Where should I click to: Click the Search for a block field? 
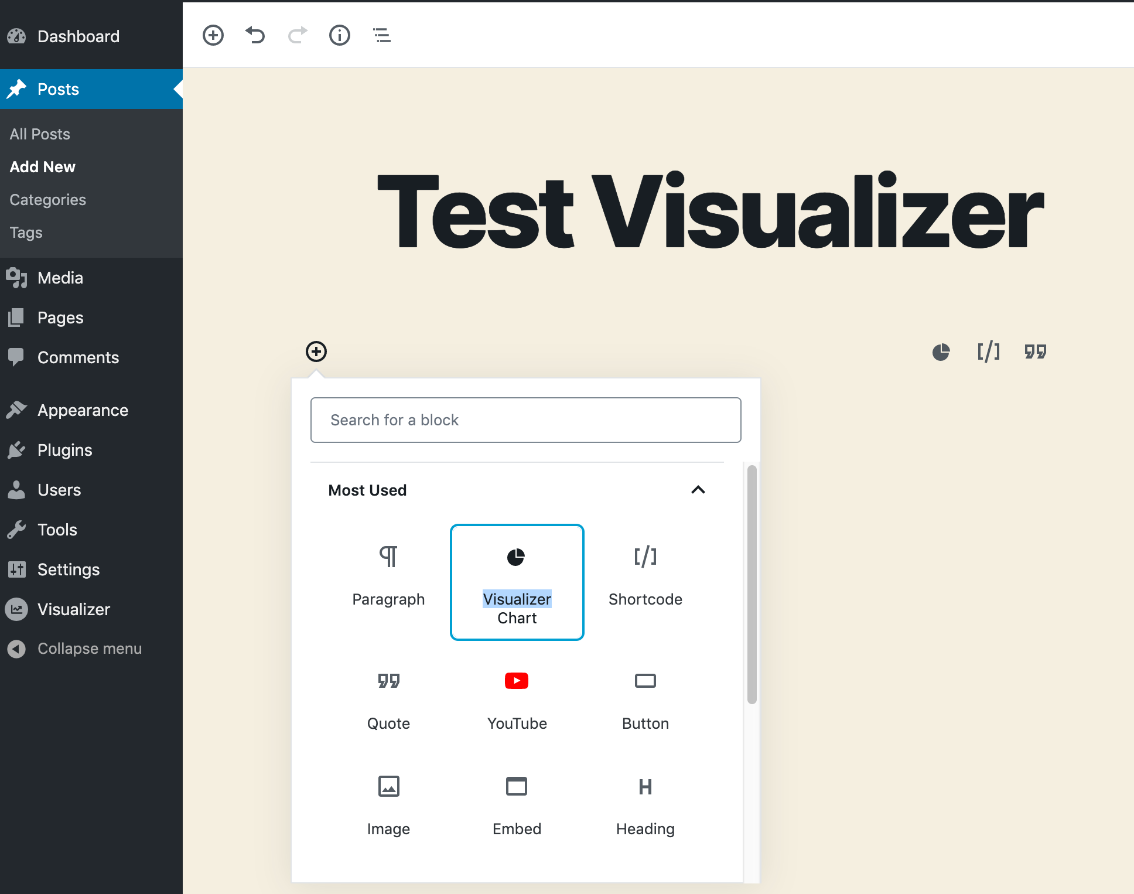(x=525, y=419)
